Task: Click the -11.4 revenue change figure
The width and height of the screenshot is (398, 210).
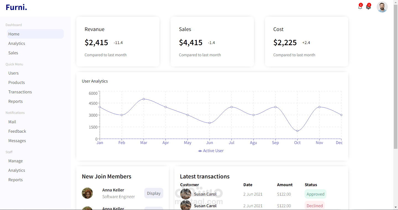Action: (x=118, y=43)
